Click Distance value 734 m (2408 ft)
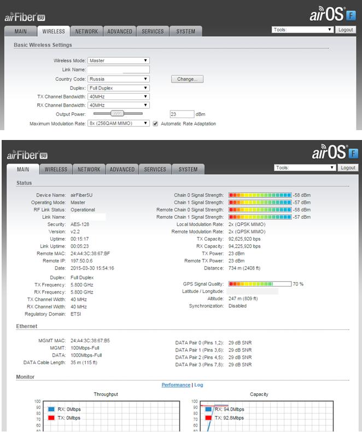 (x=244, y=268)
